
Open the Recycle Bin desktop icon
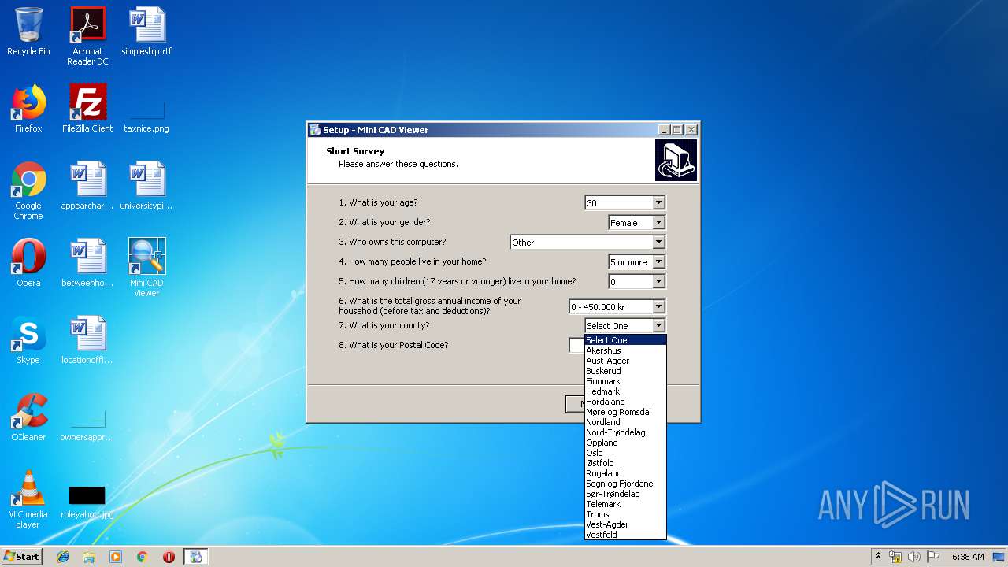coord(28,31)
